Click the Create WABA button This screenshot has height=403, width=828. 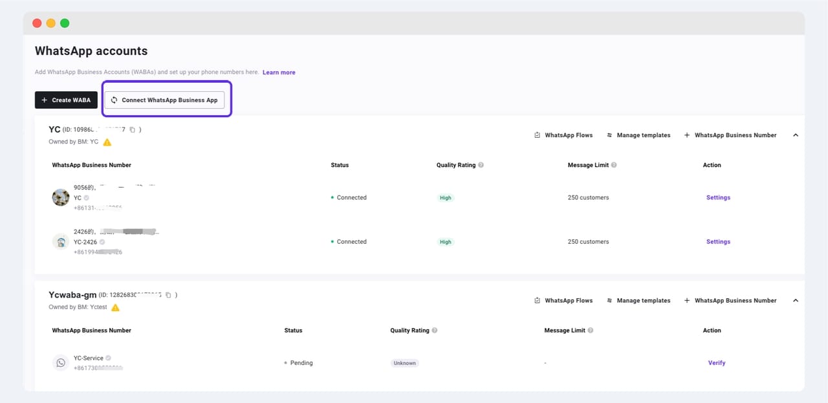click(66, 100)
